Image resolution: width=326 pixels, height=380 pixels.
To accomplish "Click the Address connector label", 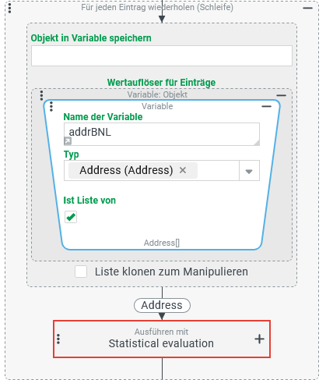I will (162, 305).
